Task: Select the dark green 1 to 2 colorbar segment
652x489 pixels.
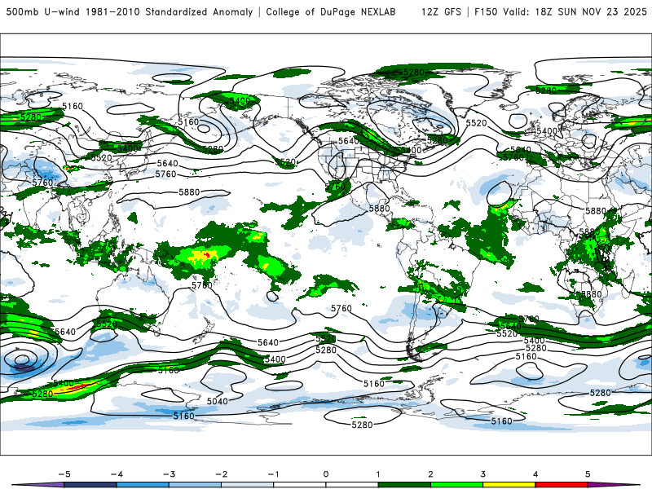Action: click(404, 485)
